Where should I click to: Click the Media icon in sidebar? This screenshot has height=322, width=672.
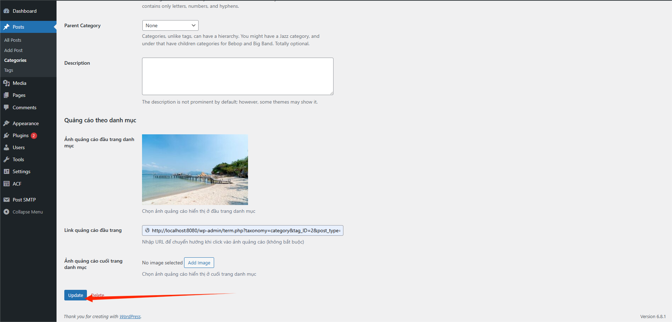pos(6,83)
